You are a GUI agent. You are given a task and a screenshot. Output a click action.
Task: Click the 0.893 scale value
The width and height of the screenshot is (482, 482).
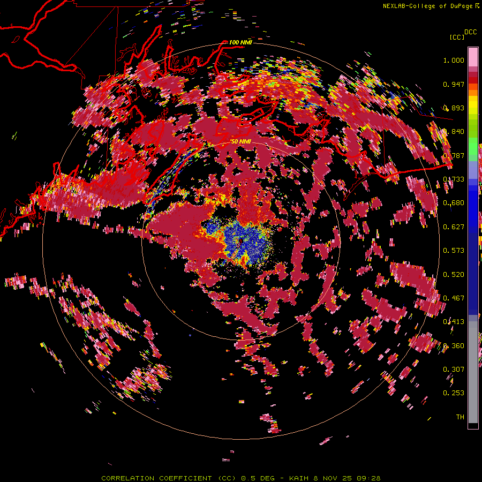point(454,108)
